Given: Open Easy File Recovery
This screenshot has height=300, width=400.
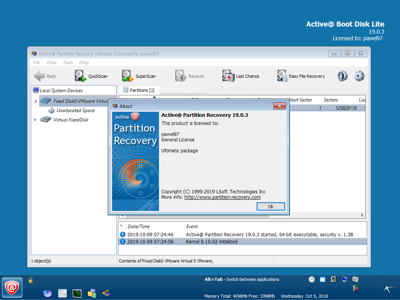Looking at the screenshot, I should [x=301, y=76].
